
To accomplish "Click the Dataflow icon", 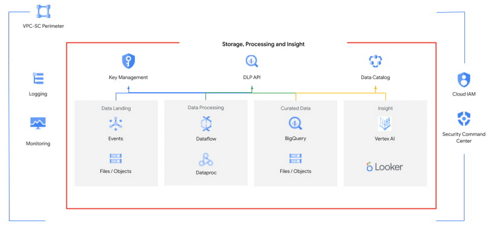I will 206,123.
